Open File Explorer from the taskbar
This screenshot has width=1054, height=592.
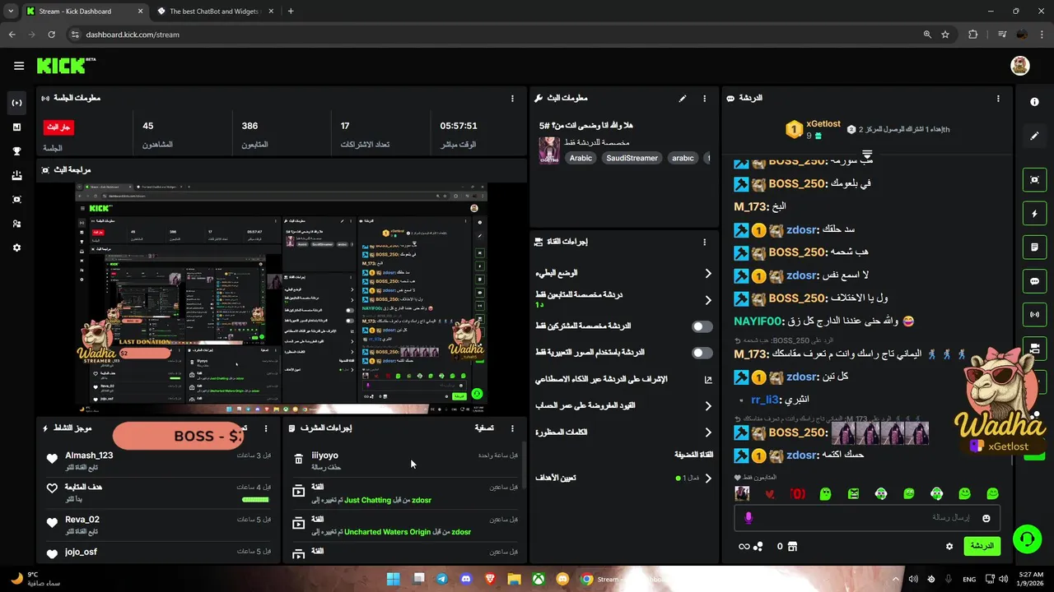(x=515, y=579)
